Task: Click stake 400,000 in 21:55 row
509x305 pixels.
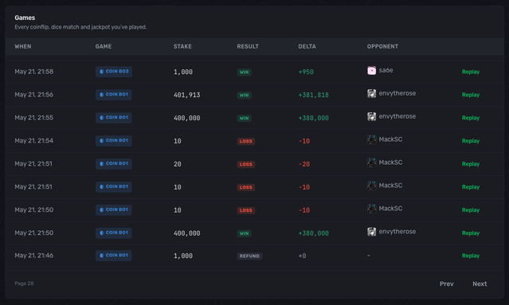Action: point(186,118)
